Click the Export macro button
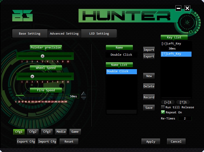This screenshot has width=204, height=152. pos(149,56)
